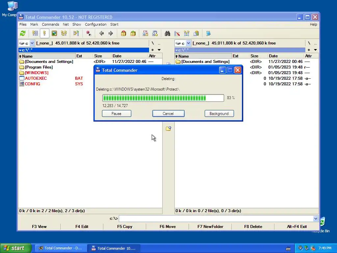Open left panel drive c dropdown
337x253 pixels.
(x=32, y=43)
